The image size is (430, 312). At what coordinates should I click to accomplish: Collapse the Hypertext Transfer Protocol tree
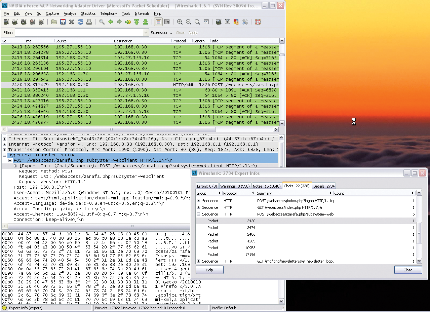4,155
